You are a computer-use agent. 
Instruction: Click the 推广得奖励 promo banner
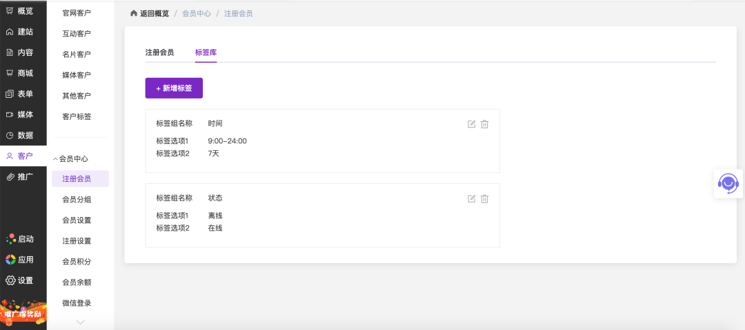[23, 312]
